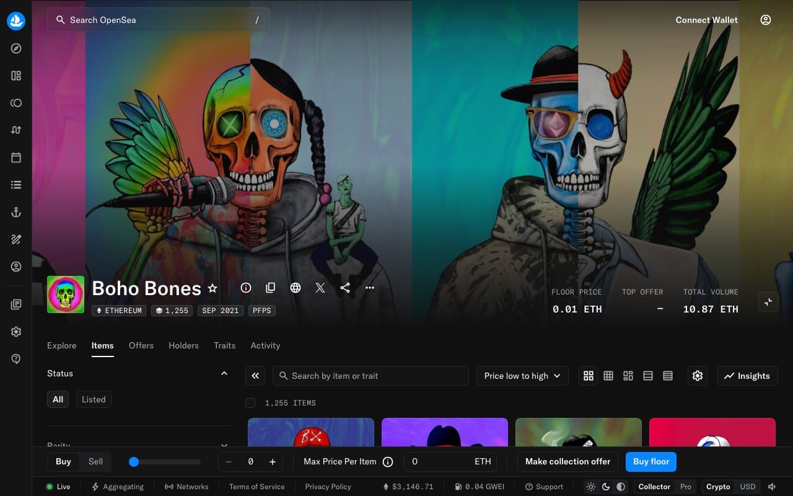Open the Swap arrows icon in sidebar
The image size is (793, 496).
[16, 130]
